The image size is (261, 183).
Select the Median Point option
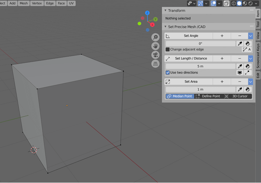180,96
